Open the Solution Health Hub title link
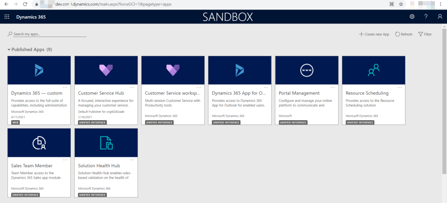Viewport: 447px width, 203px height. point(99,166)
